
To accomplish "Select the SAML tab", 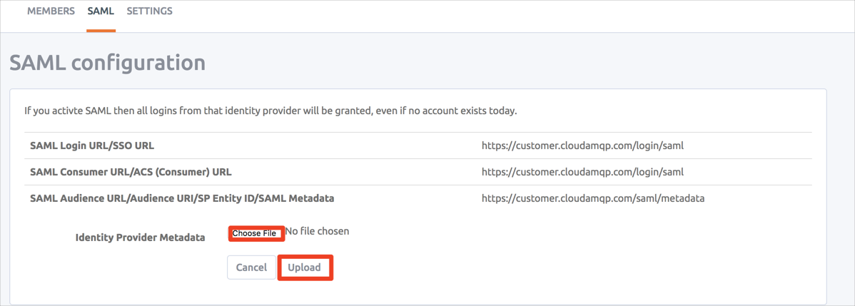I will pos(101,11).
